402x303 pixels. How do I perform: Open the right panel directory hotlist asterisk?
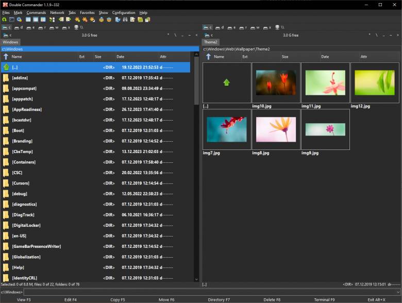coord(369,35)
